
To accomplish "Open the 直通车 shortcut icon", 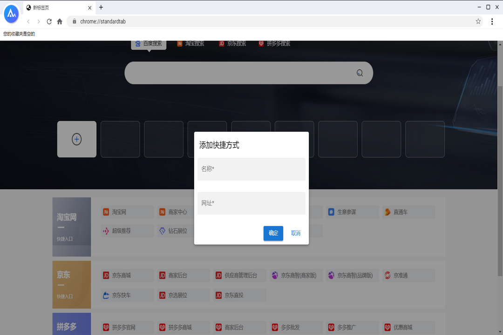I will click(x=387, y=212).
